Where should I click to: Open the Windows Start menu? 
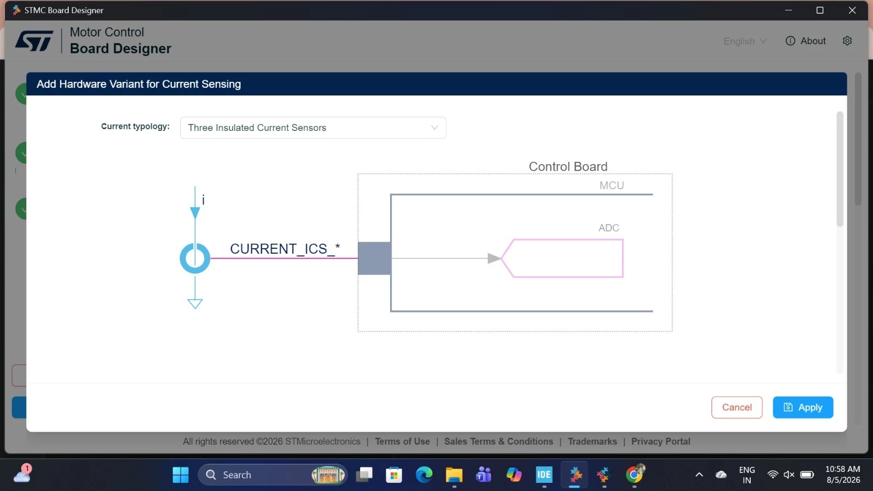(x=181, y=475)
